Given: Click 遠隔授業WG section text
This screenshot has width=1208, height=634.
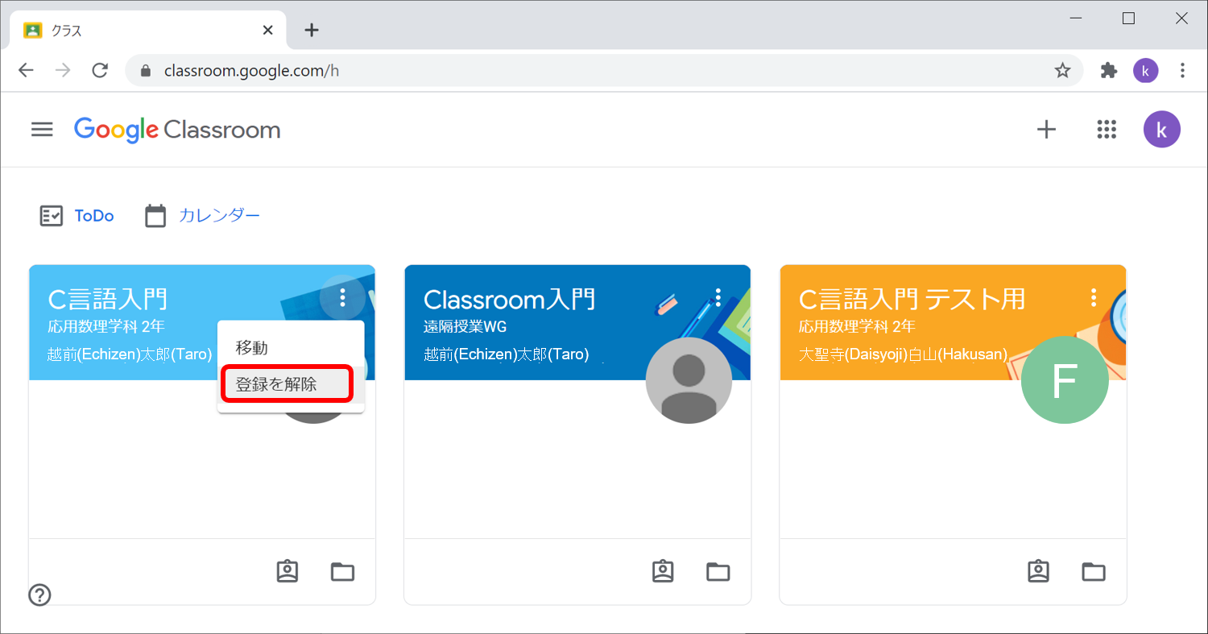Looking at the screenshot, I should pyautogui.click(x=465, y=327).
